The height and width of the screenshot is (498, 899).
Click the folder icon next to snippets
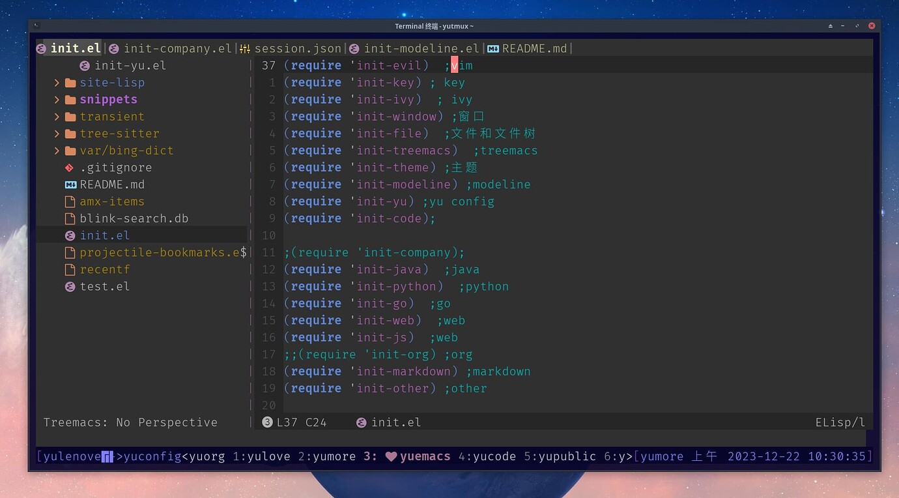(x=70, y=99)
